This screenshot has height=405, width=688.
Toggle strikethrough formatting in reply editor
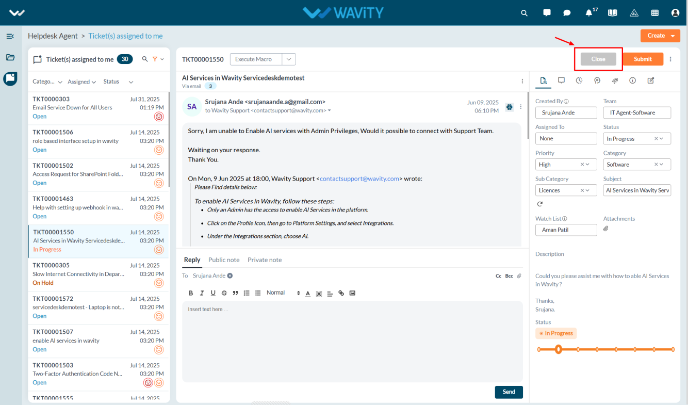(224, 293)
